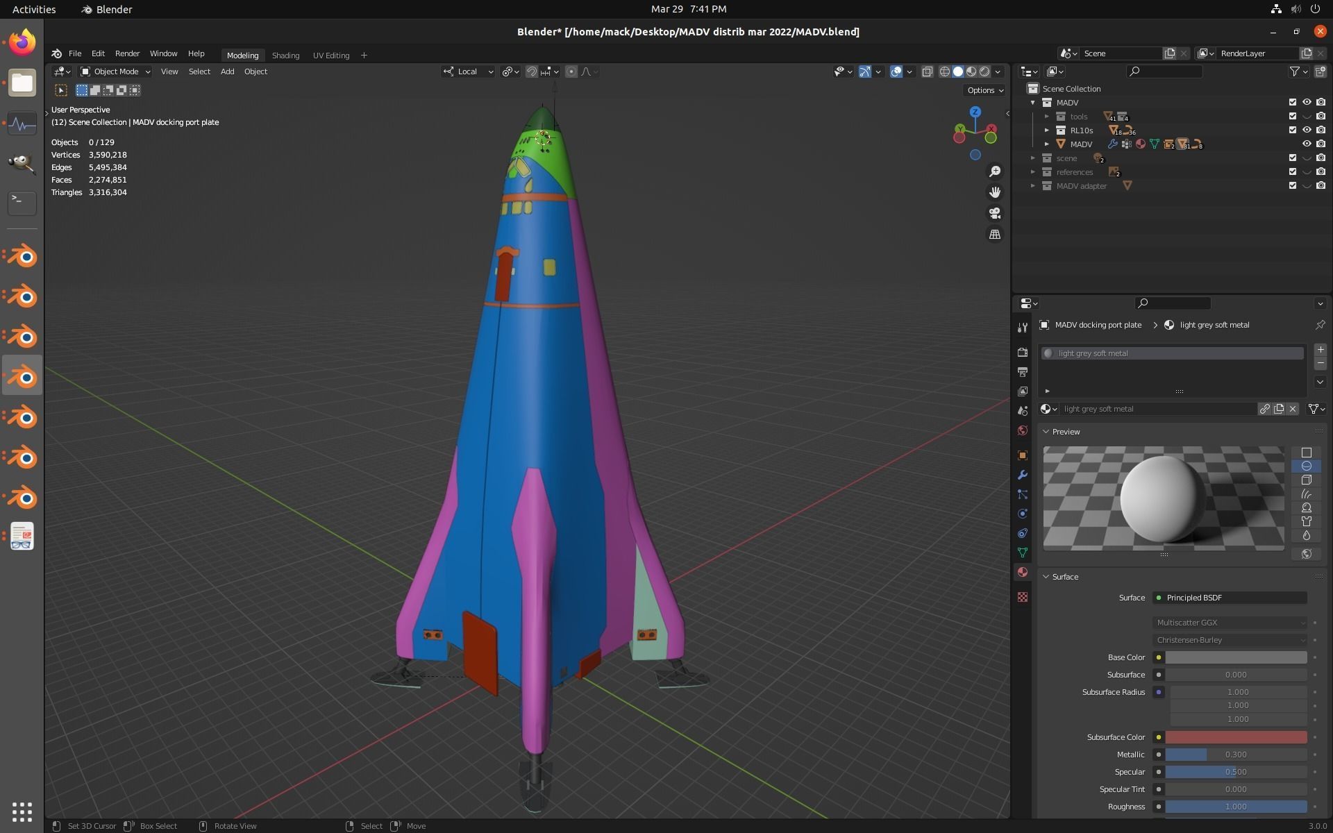This screenshot has width=1333, height=833.
Task: Set preview type to Cube
Action: click(1306, 480)
